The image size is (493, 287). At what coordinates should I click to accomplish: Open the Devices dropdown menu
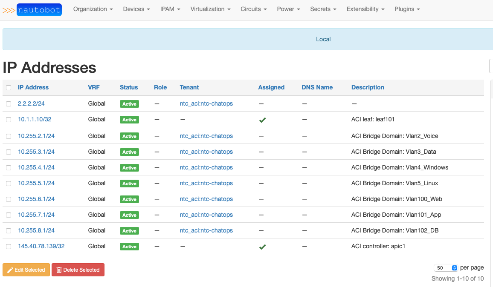pos(136,9)
